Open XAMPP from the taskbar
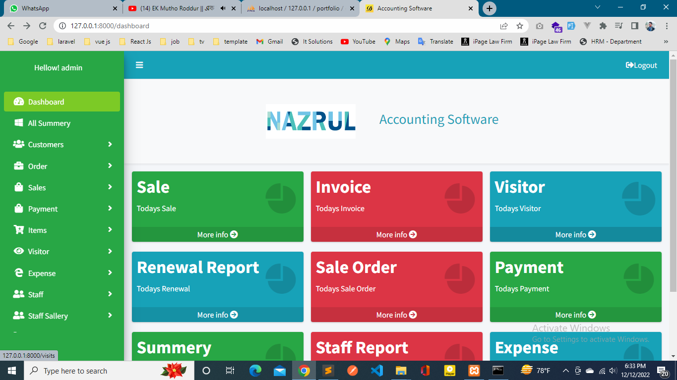Screen dimensions: 677x380 [474, 371]
